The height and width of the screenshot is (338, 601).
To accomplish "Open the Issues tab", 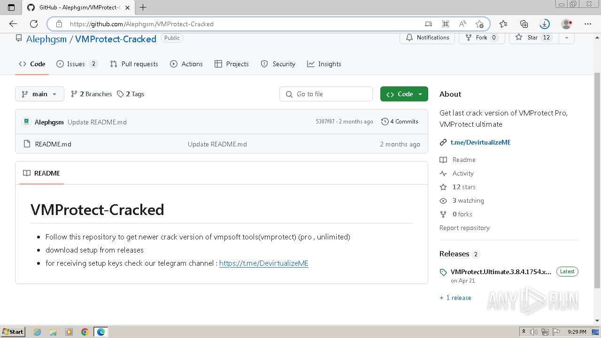I will click(77, 64).
